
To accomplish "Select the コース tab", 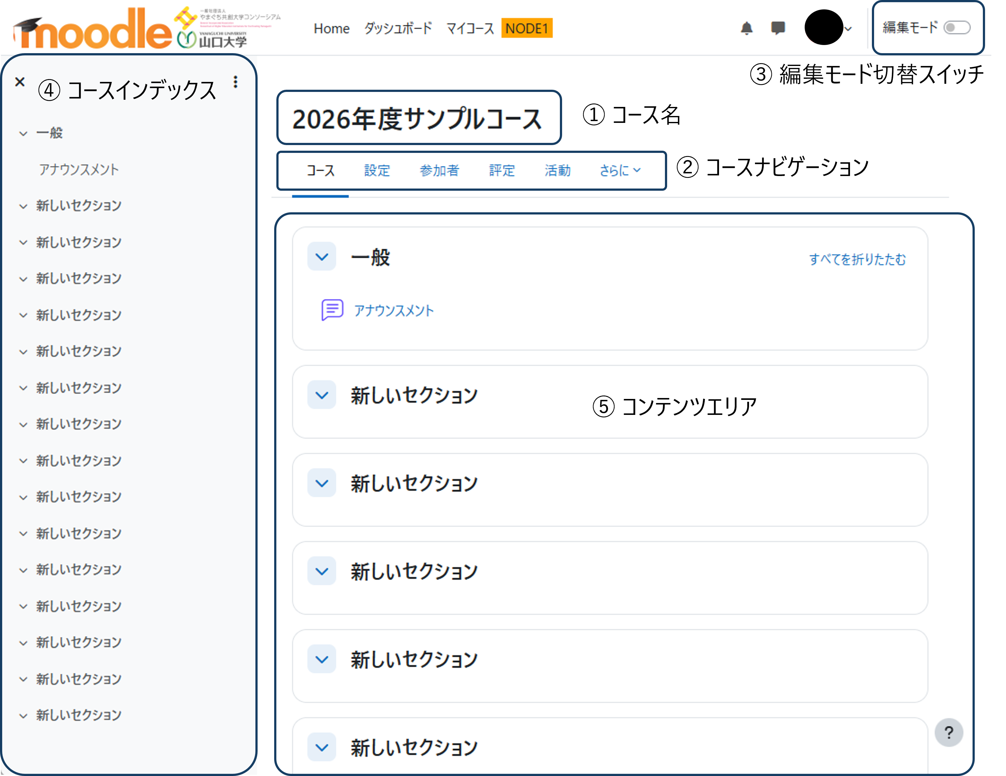I will coord(321,170).
